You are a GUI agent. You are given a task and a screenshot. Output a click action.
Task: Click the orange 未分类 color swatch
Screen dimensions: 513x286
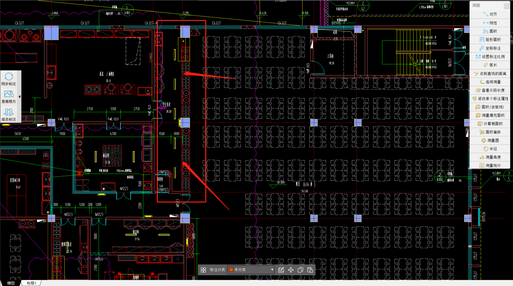[x=231, y=270]
